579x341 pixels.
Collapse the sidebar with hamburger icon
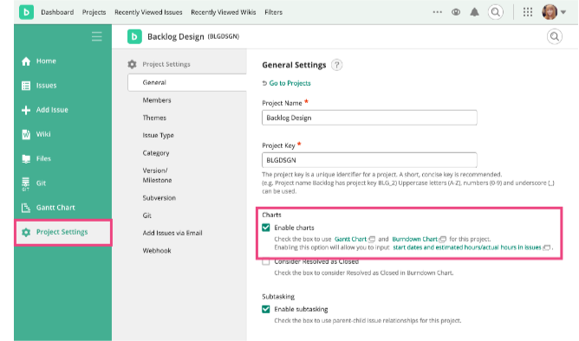click(97, 36)
